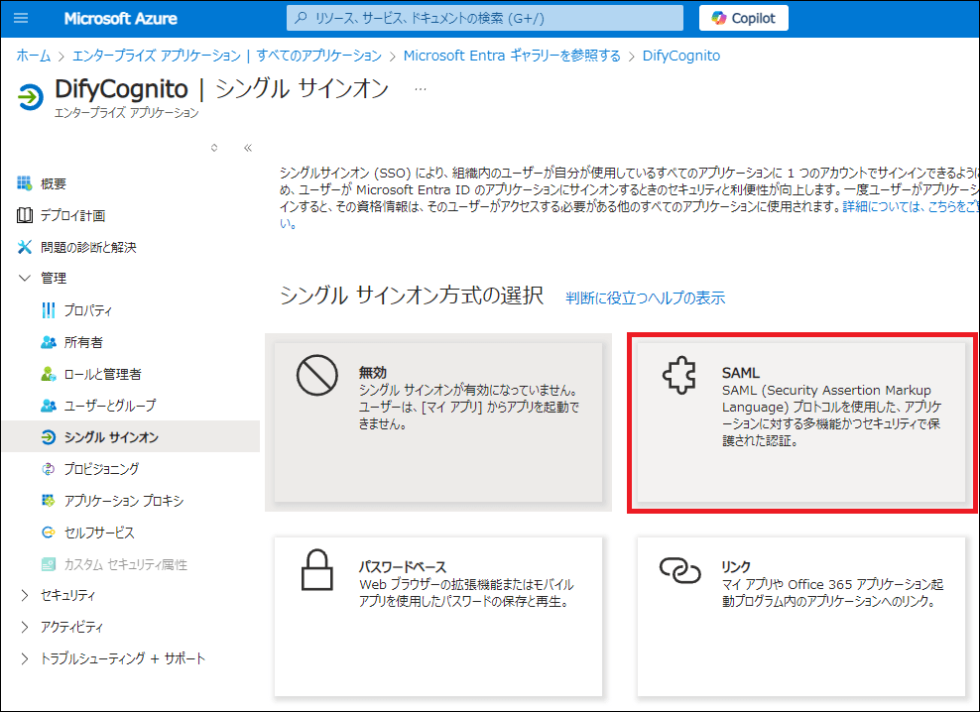Click the resource search box
980x712 pixels.
[485, 18]
